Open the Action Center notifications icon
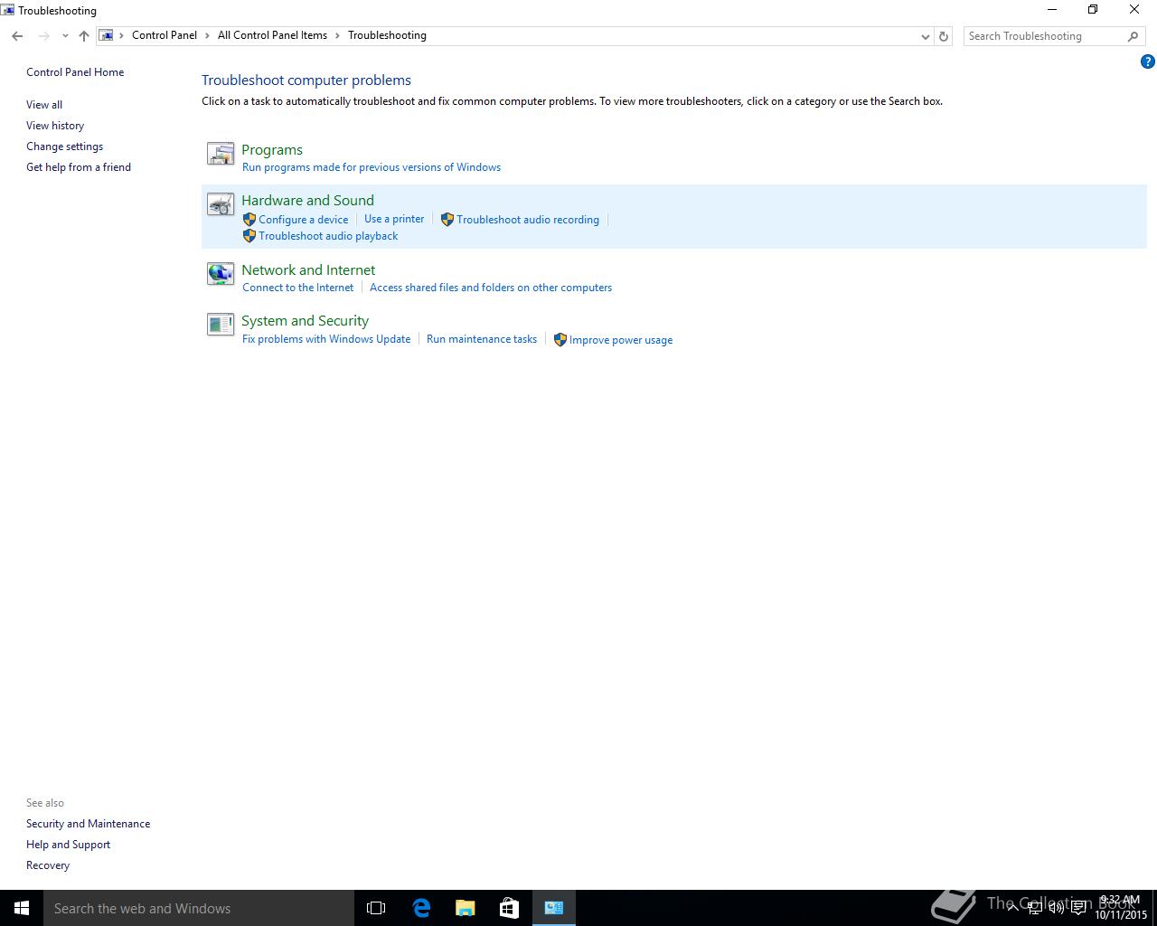Image resolution: width=1157 pixels, height=926 pixels. (1079, 908)
